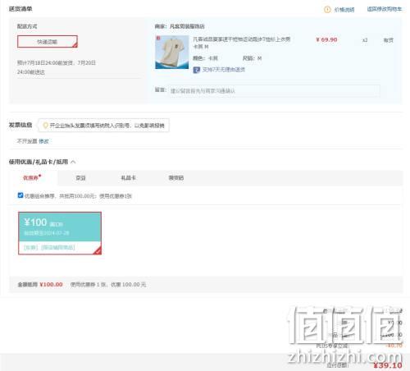The image size is (410, 371).
Task: Click the invoice tip lightbulb icon
Action: point(46,126)
